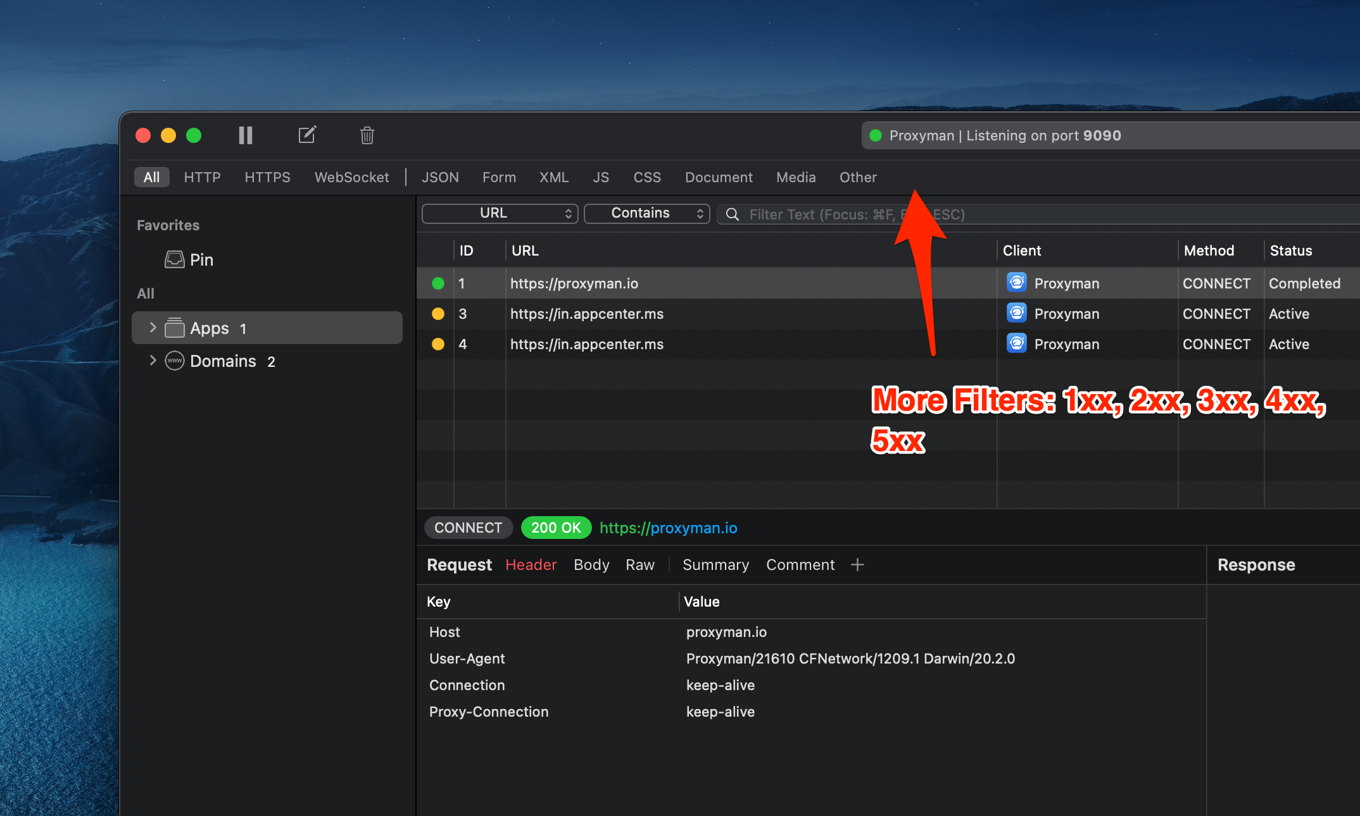This screenshot has height=816, width=1360.
Task: Open the compose new request icon
Action: 308,135
